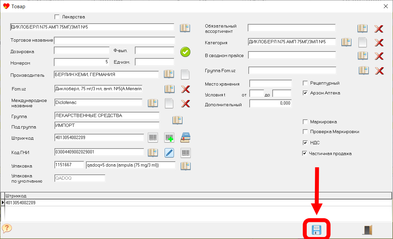
Task: Click blue pencil edit icon for Код ГНИ
Action: [169, 152]
